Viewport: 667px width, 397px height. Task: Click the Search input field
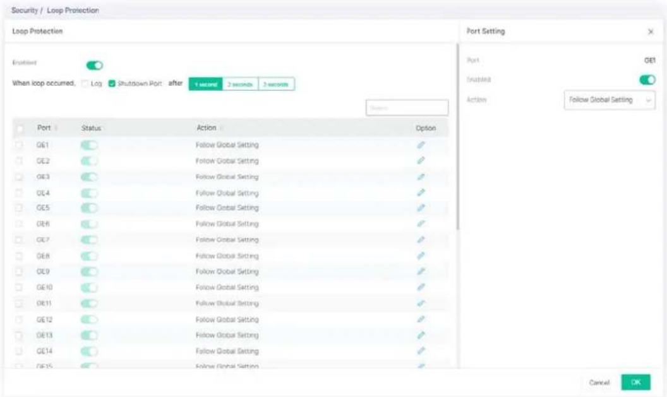(x=407, y=108)
